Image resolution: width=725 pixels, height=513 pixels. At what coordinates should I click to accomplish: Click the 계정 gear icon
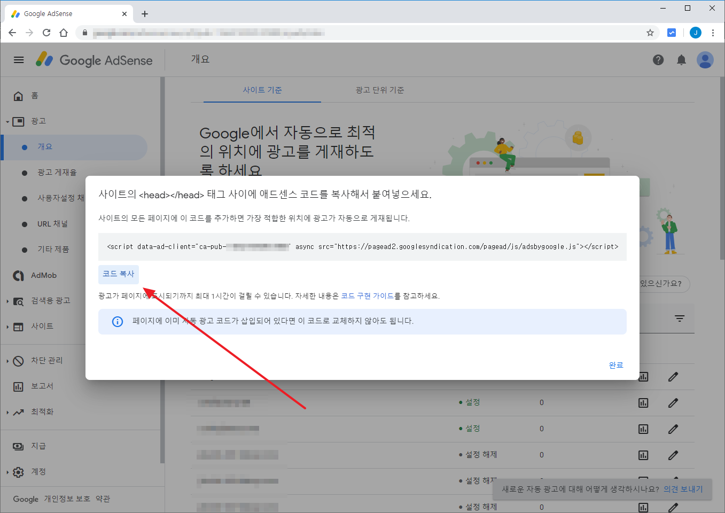click(x=18, y=472)
